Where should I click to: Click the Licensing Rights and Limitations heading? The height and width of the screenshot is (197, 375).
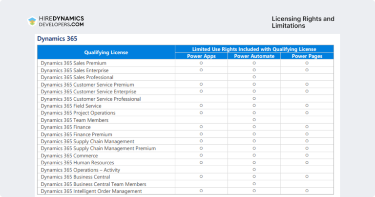point(303,22)
